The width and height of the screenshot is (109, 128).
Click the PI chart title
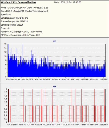(x=54, y=41)
